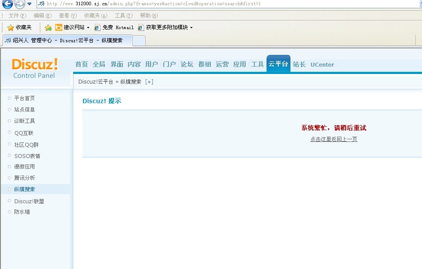Open 获取更多附加模块 dropdown
Image resolution: width=422 pixels, height=269 pixels.
(165, 27)
